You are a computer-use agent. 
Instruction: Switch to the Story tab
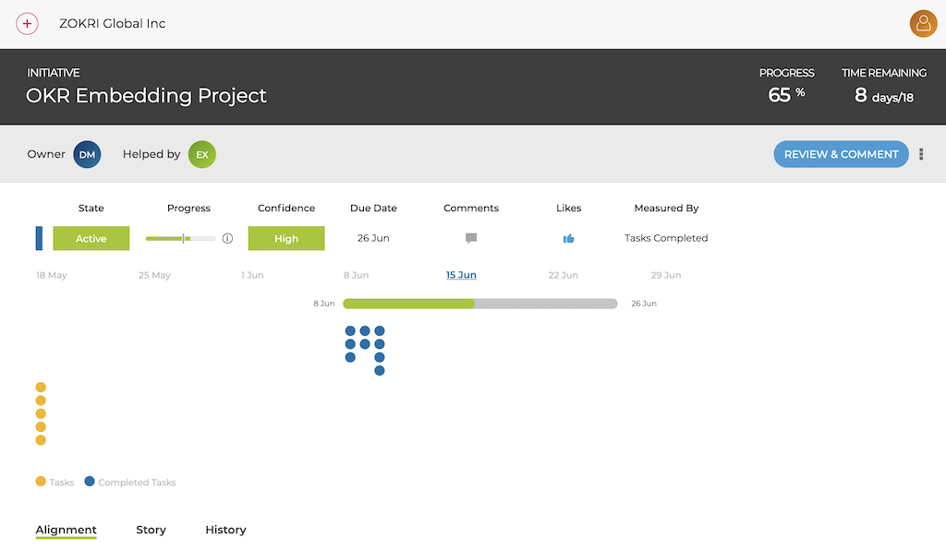[x=151, y=530]
